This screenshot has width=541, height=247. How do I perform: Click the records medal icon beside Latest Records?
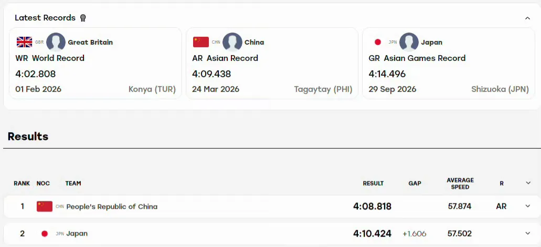83,18
